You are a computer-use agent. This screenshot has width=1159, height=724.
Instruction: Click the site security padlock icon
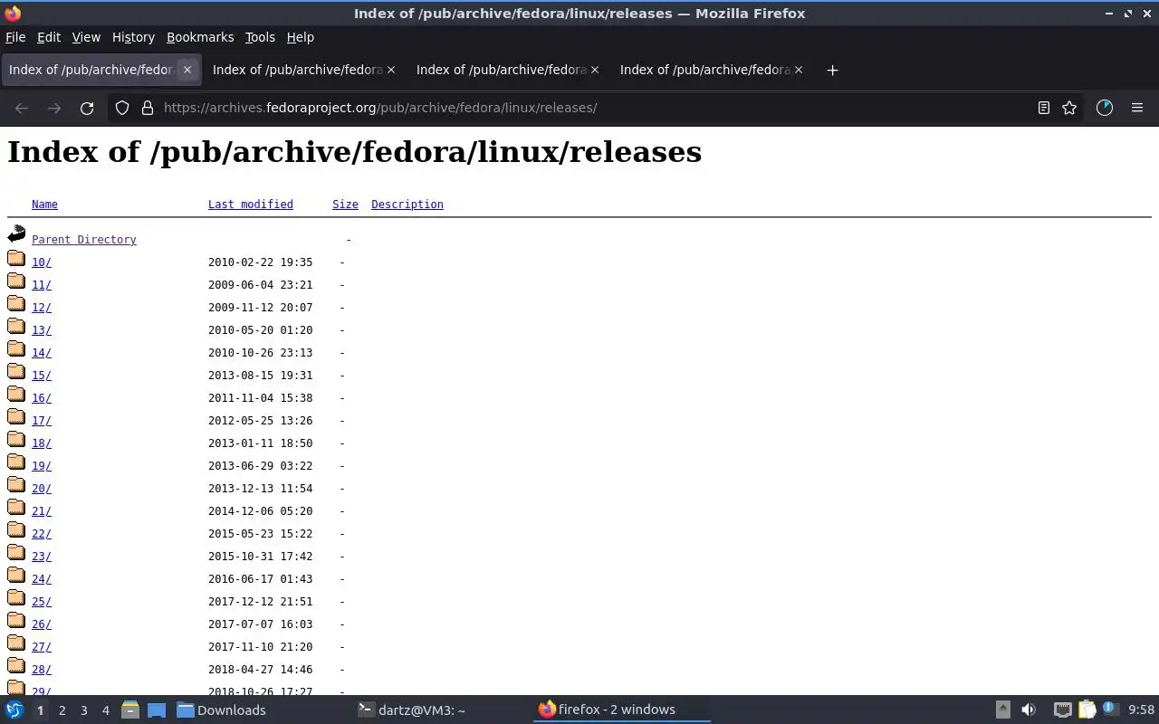pos(148,108)
